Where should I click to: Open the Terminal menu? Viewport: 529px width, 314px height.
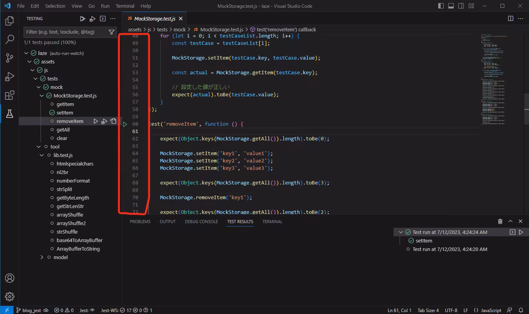(125, 6)
